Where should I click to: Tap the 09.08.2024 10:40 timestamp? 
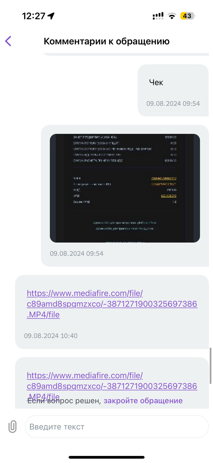(x=51, y=336)
